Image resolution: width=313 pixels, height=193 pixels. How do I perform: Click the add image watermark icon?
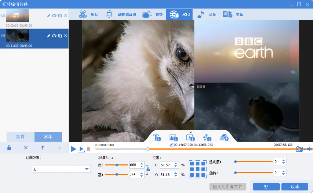pos(174,138)
